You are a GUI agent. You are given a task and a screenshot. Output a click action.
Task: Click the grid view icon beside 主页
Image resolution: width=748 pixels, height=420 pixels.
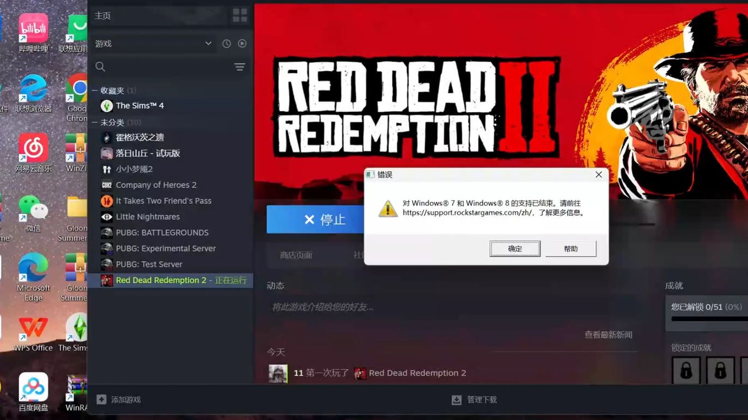point(240,15)
